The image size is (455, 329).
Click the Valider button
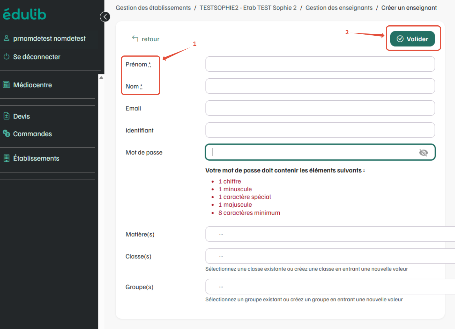pyautogui.click(x=412, y=39)
